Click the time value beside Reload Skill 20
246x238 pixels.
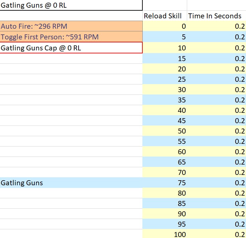click(216, 69)
